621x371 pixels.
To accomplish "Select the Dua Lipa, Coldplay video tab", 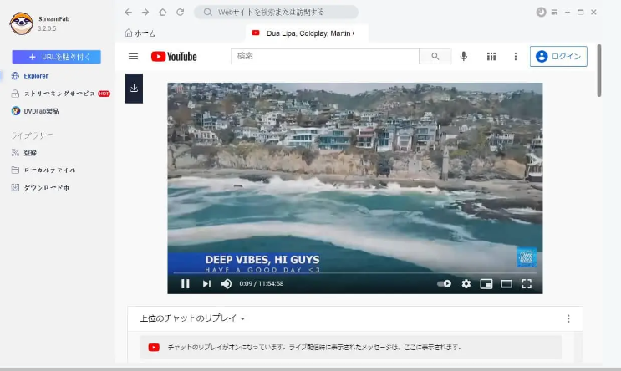I will click(307, 33).
